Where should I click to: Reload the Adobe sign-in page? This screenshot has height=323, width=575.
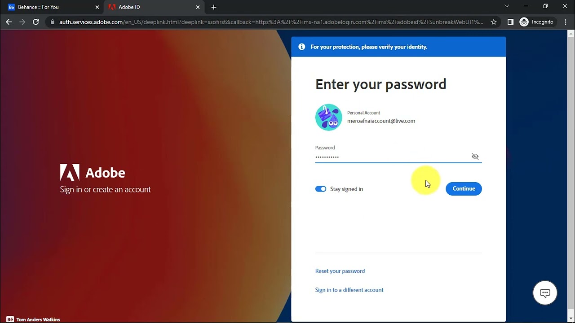36,22
